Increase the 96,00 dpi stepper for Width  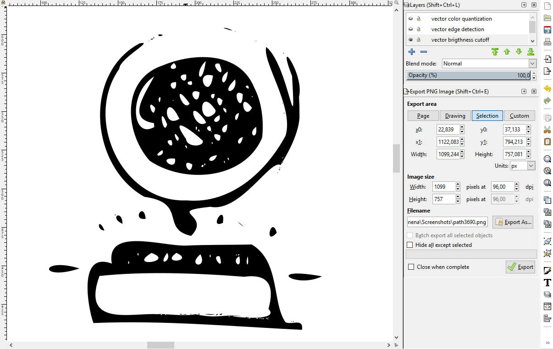[x=517, y=185]
